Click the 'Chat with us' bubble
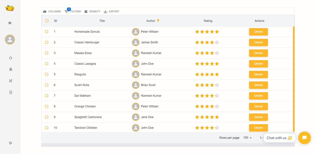Screen dimensions: 316x154 point(279,138)
